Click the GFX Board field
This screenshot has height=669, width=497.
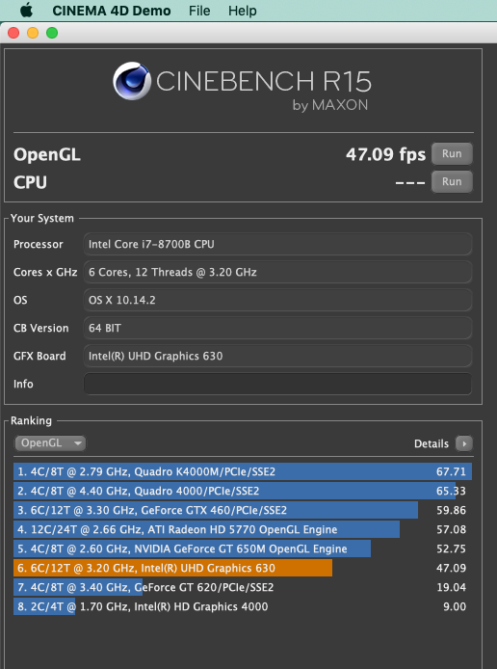tap(277, 356)
